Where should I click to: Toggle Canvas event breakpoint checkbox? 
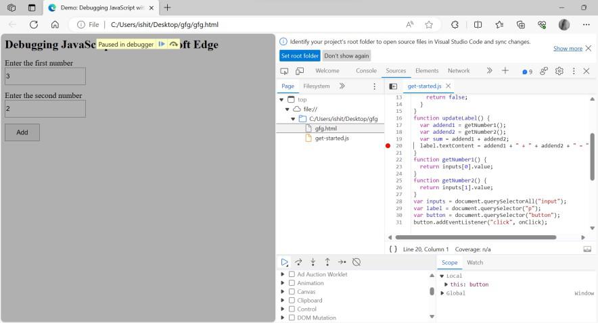[292, 292]
